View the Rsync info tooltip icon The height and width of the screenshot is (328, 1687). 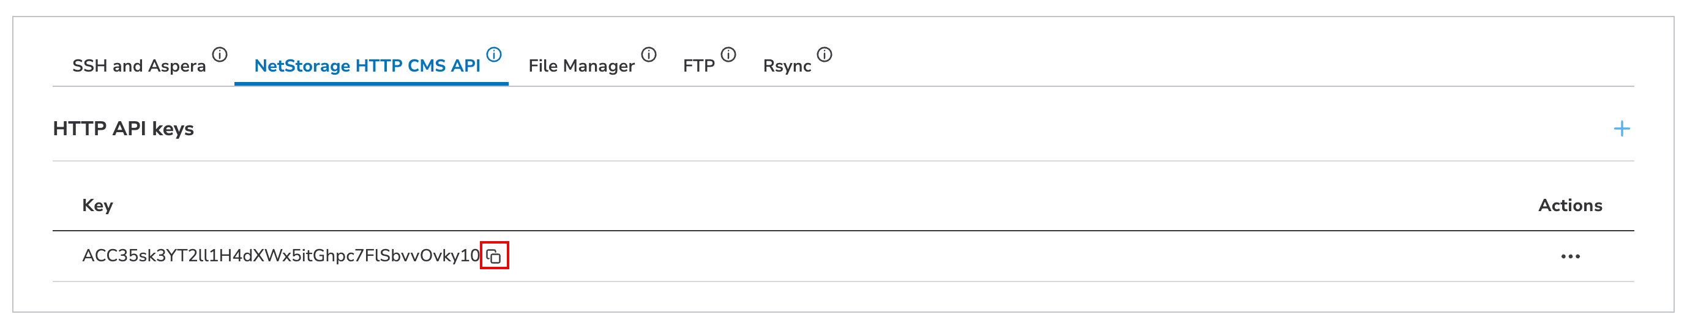click(x=825, y=55)
